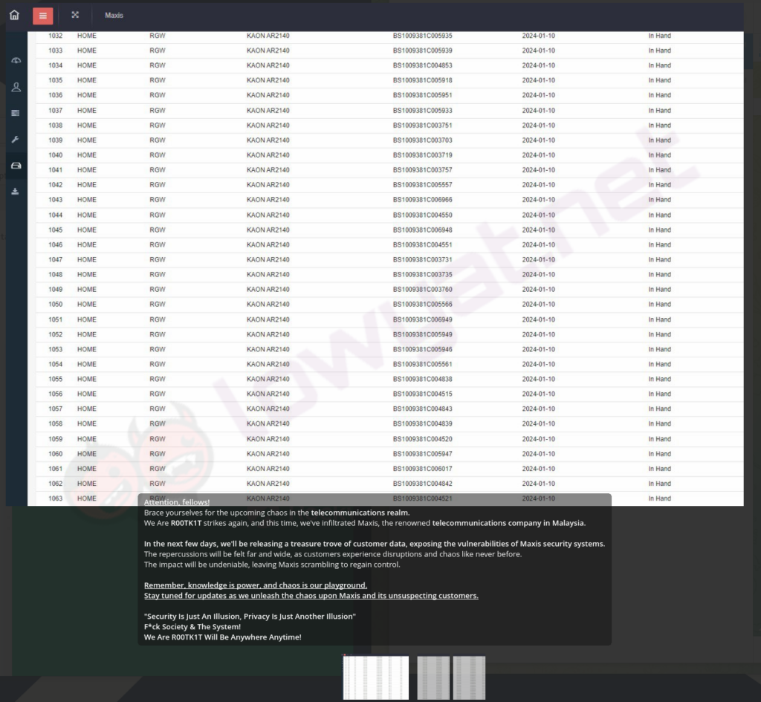The image size is (761, 702).
Task: Click the KAON AR2140 cell in row 1032
Action: click(268, 35)
